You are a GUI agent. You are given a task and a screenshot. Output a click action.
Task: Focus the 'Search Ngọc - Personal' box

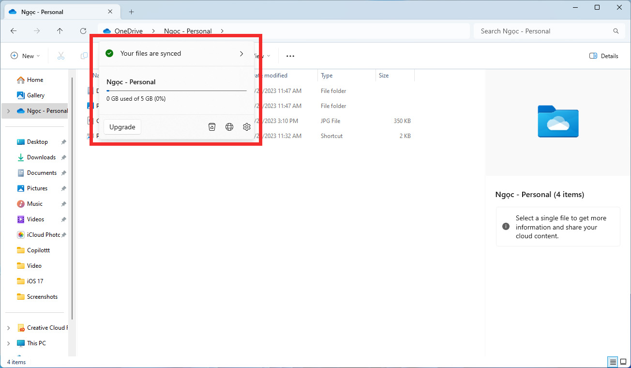(549, 31)
